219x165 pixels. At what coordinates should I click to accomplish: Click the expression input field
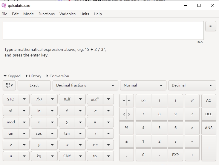point(103,30)
